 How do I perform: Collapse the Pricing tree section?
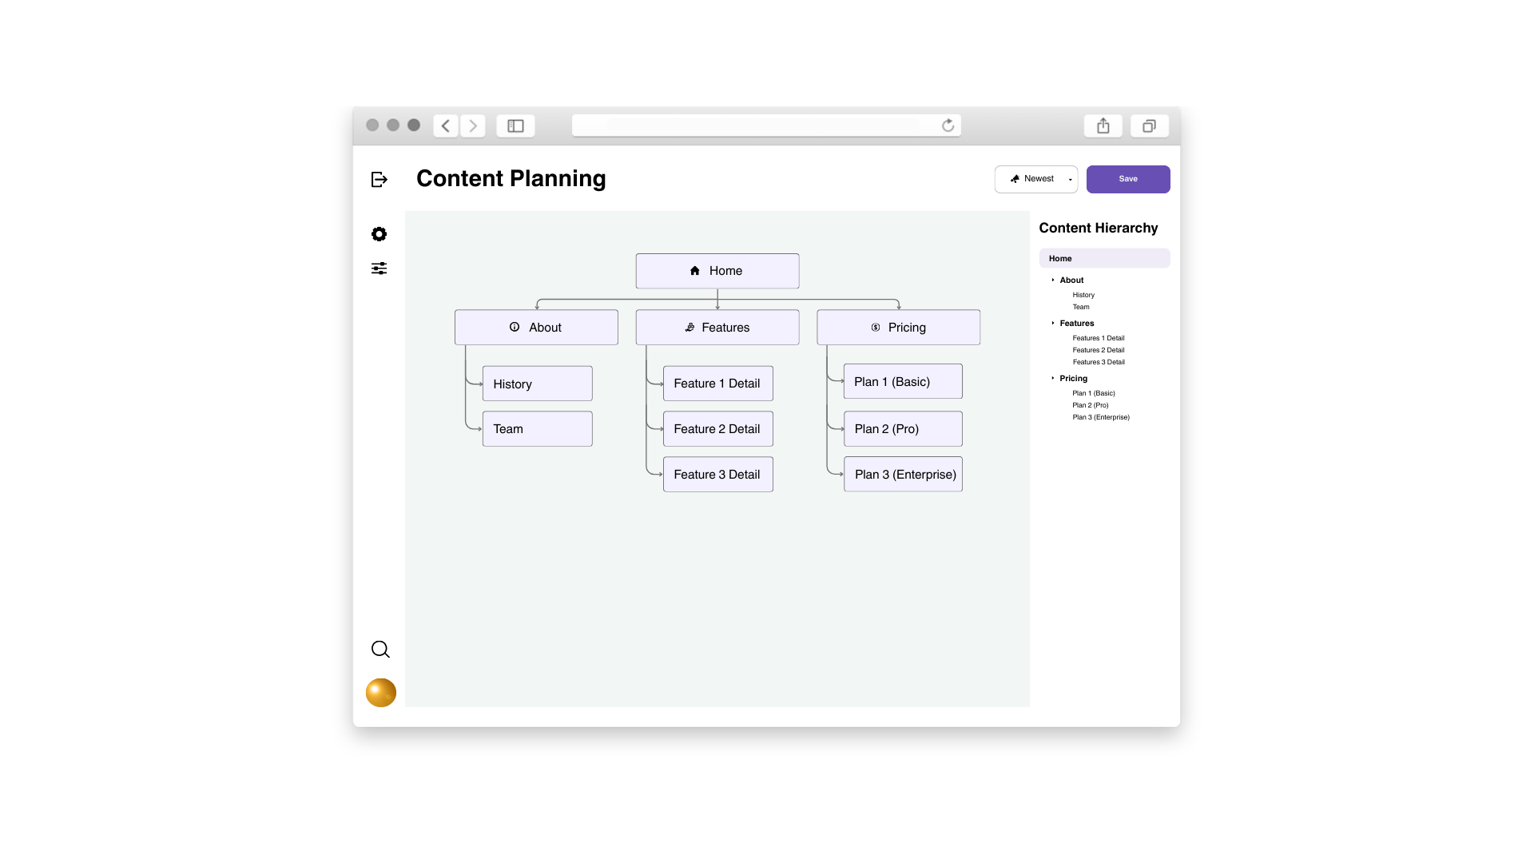(1053, 379)
